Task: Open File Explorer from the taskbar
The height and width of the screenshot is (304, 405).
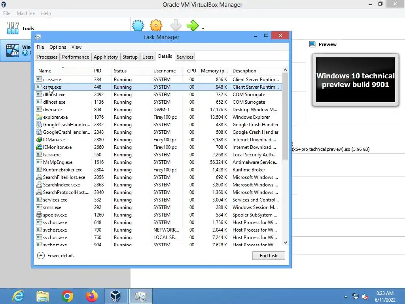Action: (43, 296)
